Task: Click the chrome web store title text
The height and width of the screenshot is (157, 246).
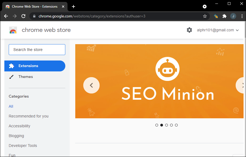Action: click(x=46, y=30)
